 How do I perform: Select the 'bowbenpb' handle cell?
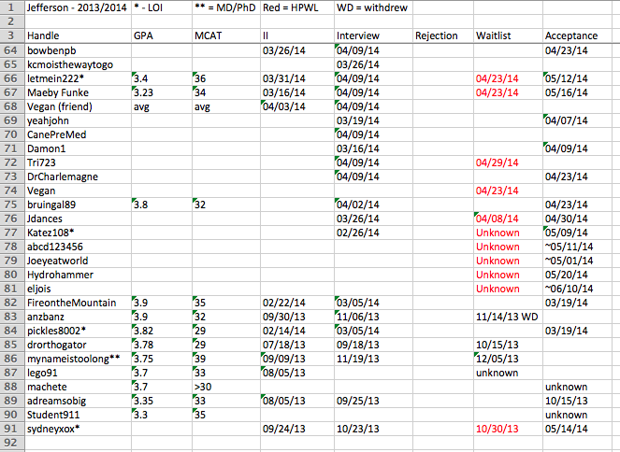[x=78, y=50]
